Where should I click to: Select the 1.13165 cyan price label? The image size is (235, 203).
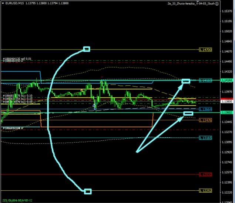(x=205, y=138)
